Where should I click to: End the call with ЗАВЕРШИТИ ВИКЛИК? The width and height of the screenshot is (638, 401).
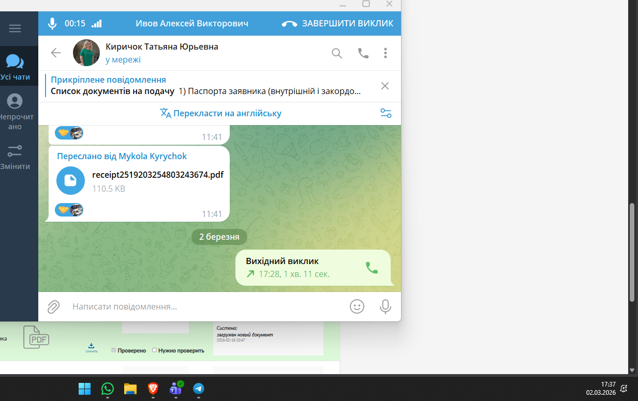point(337,23)
